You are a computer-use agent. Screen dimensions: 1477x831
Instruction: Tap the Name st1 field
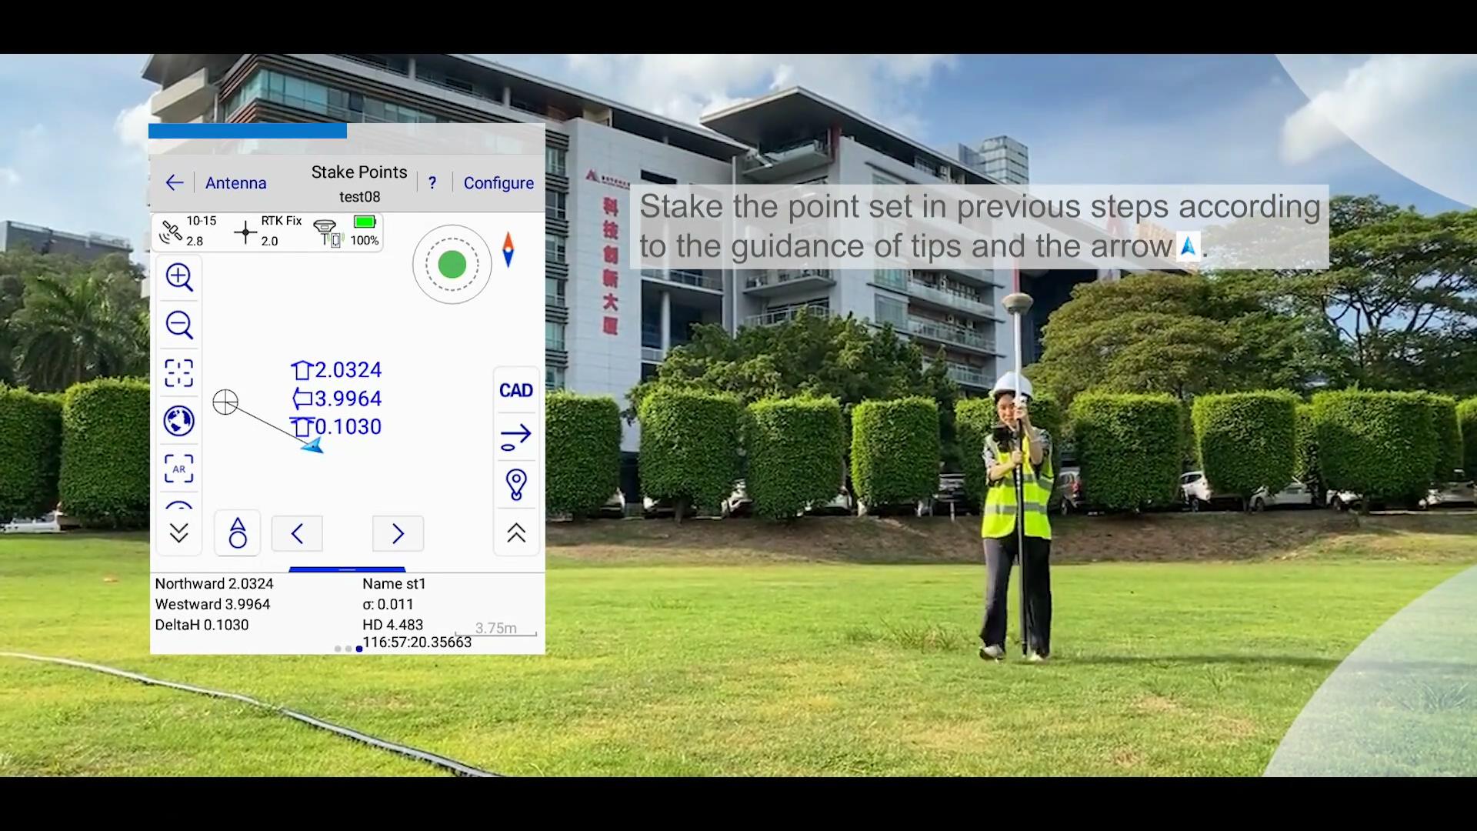pyautogui.click(x=394, y=584)
